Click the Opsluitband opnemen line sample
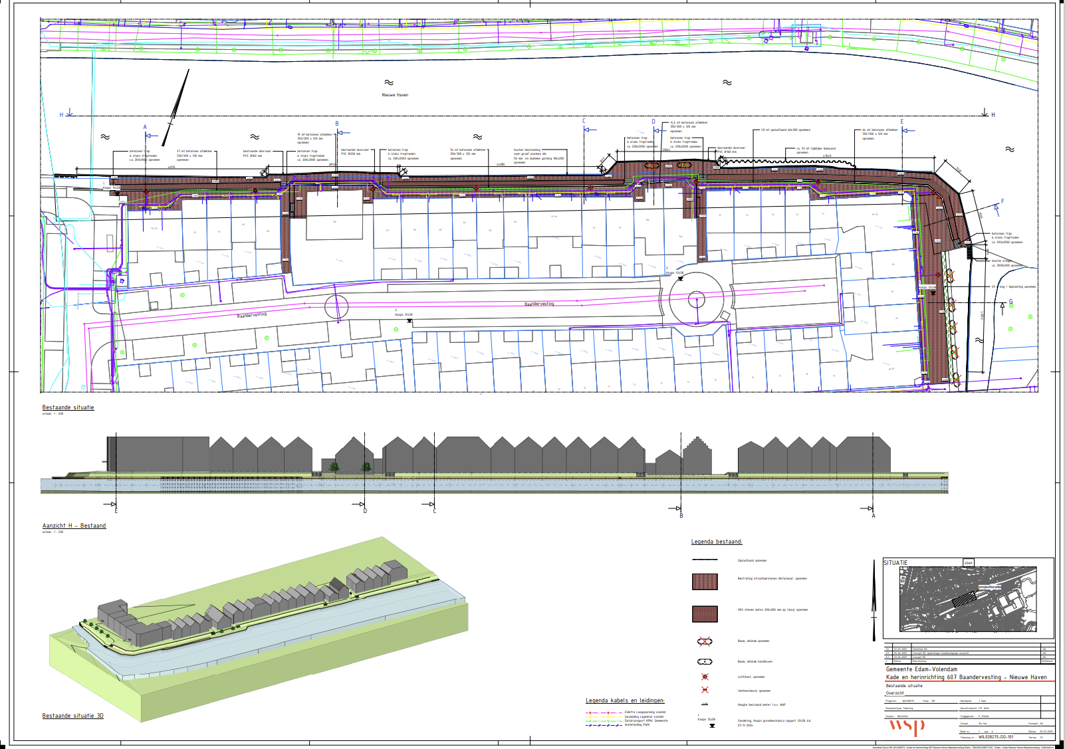 click(705, 560)
